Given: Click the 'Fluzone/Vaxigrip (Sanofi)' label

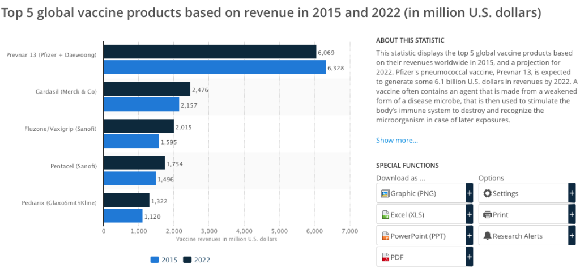Looking at the screenshot, I should click(x=60, y=129).
